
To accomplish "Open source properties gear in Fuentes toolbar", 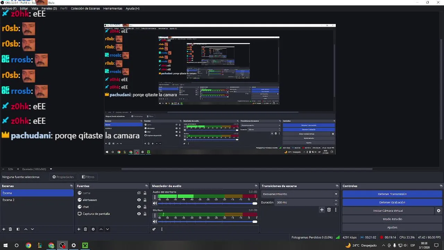I will pos(93,229).
